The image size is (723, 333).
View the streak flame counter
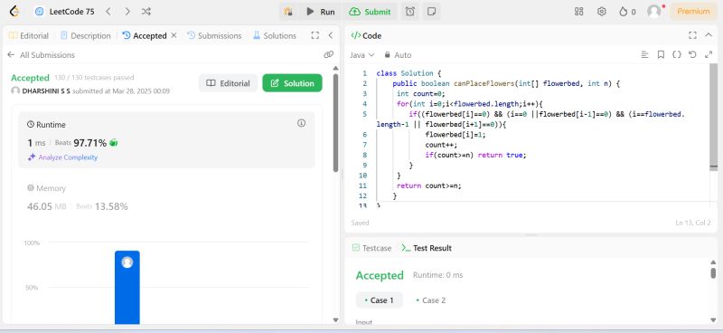(x=627, y=12)
